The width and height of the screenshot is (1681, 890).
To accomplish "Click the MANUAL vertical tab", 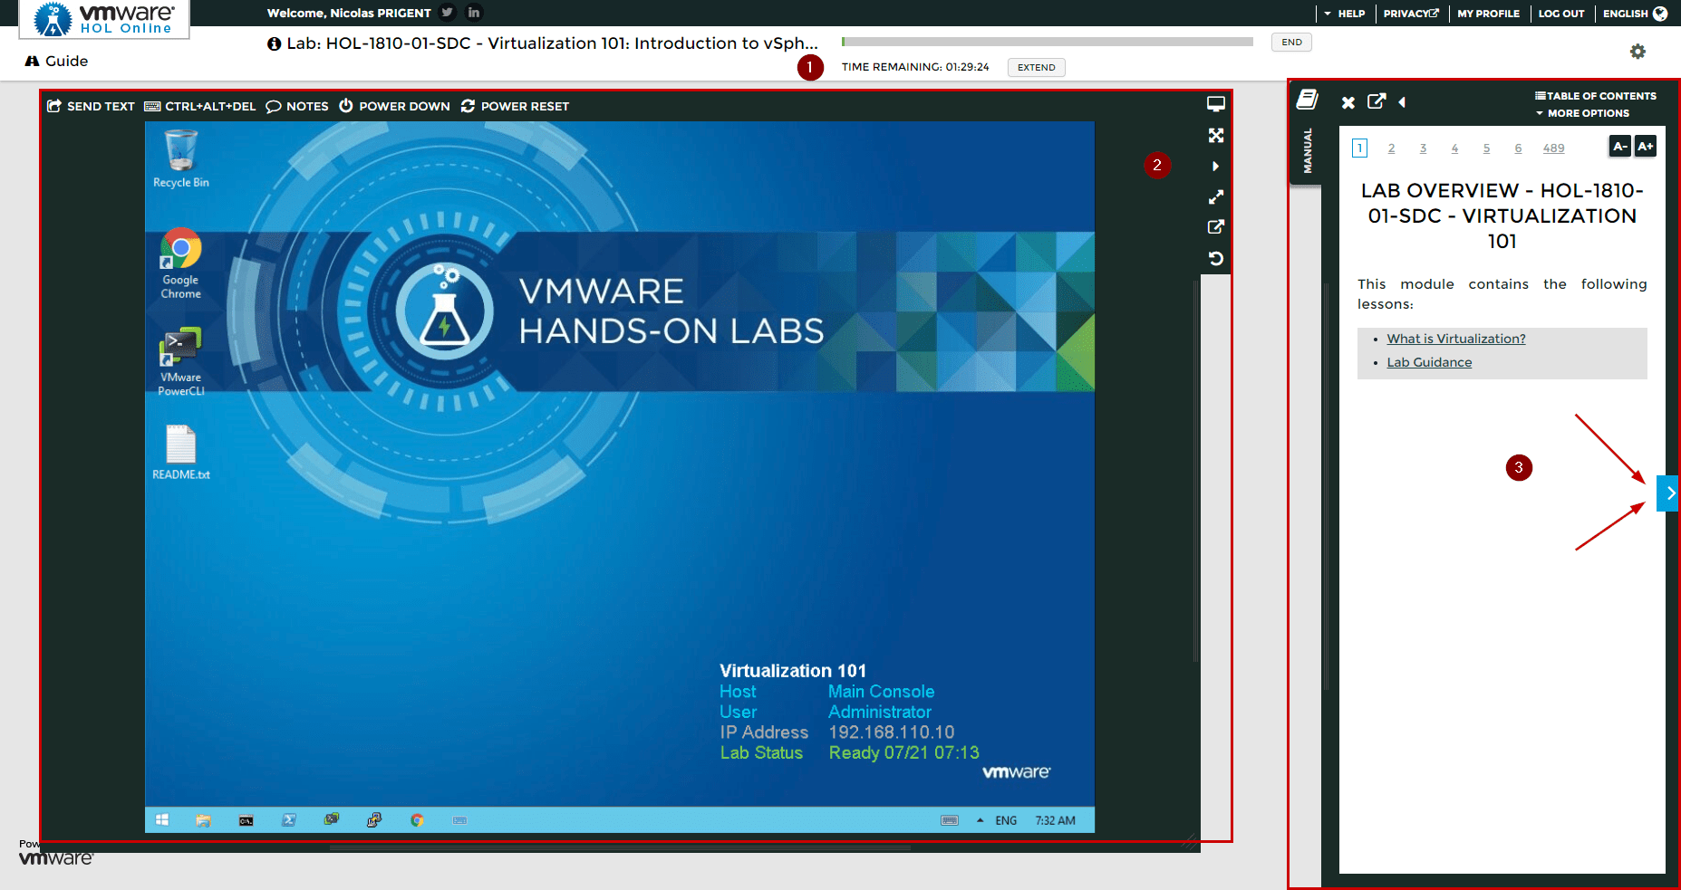I will [1307, 150].
